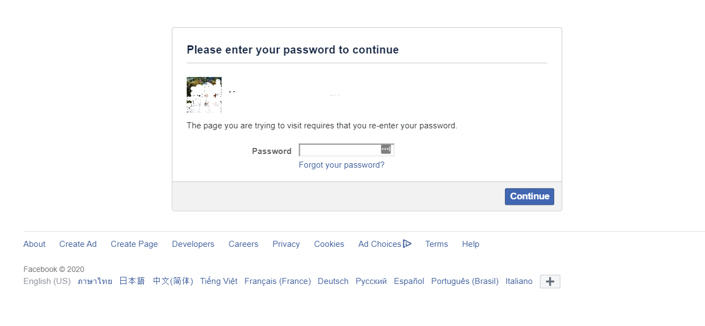This screenshot has height=326, width=705.
Task: Open more languages with the plus button
Action: coord(550,281)
